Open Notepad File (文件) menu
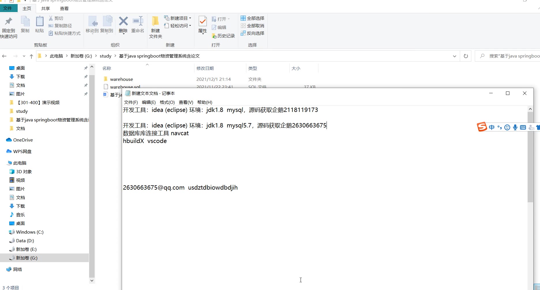 pos(131,102)
